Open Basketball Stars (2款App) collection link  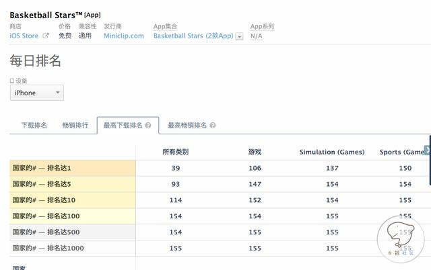tap(193, 36)
